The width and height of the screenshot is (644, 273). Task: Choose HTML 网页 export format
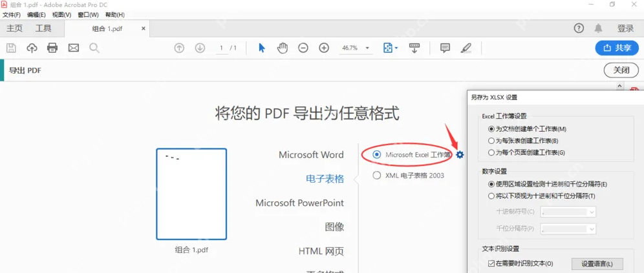click(x=321, y=251)
